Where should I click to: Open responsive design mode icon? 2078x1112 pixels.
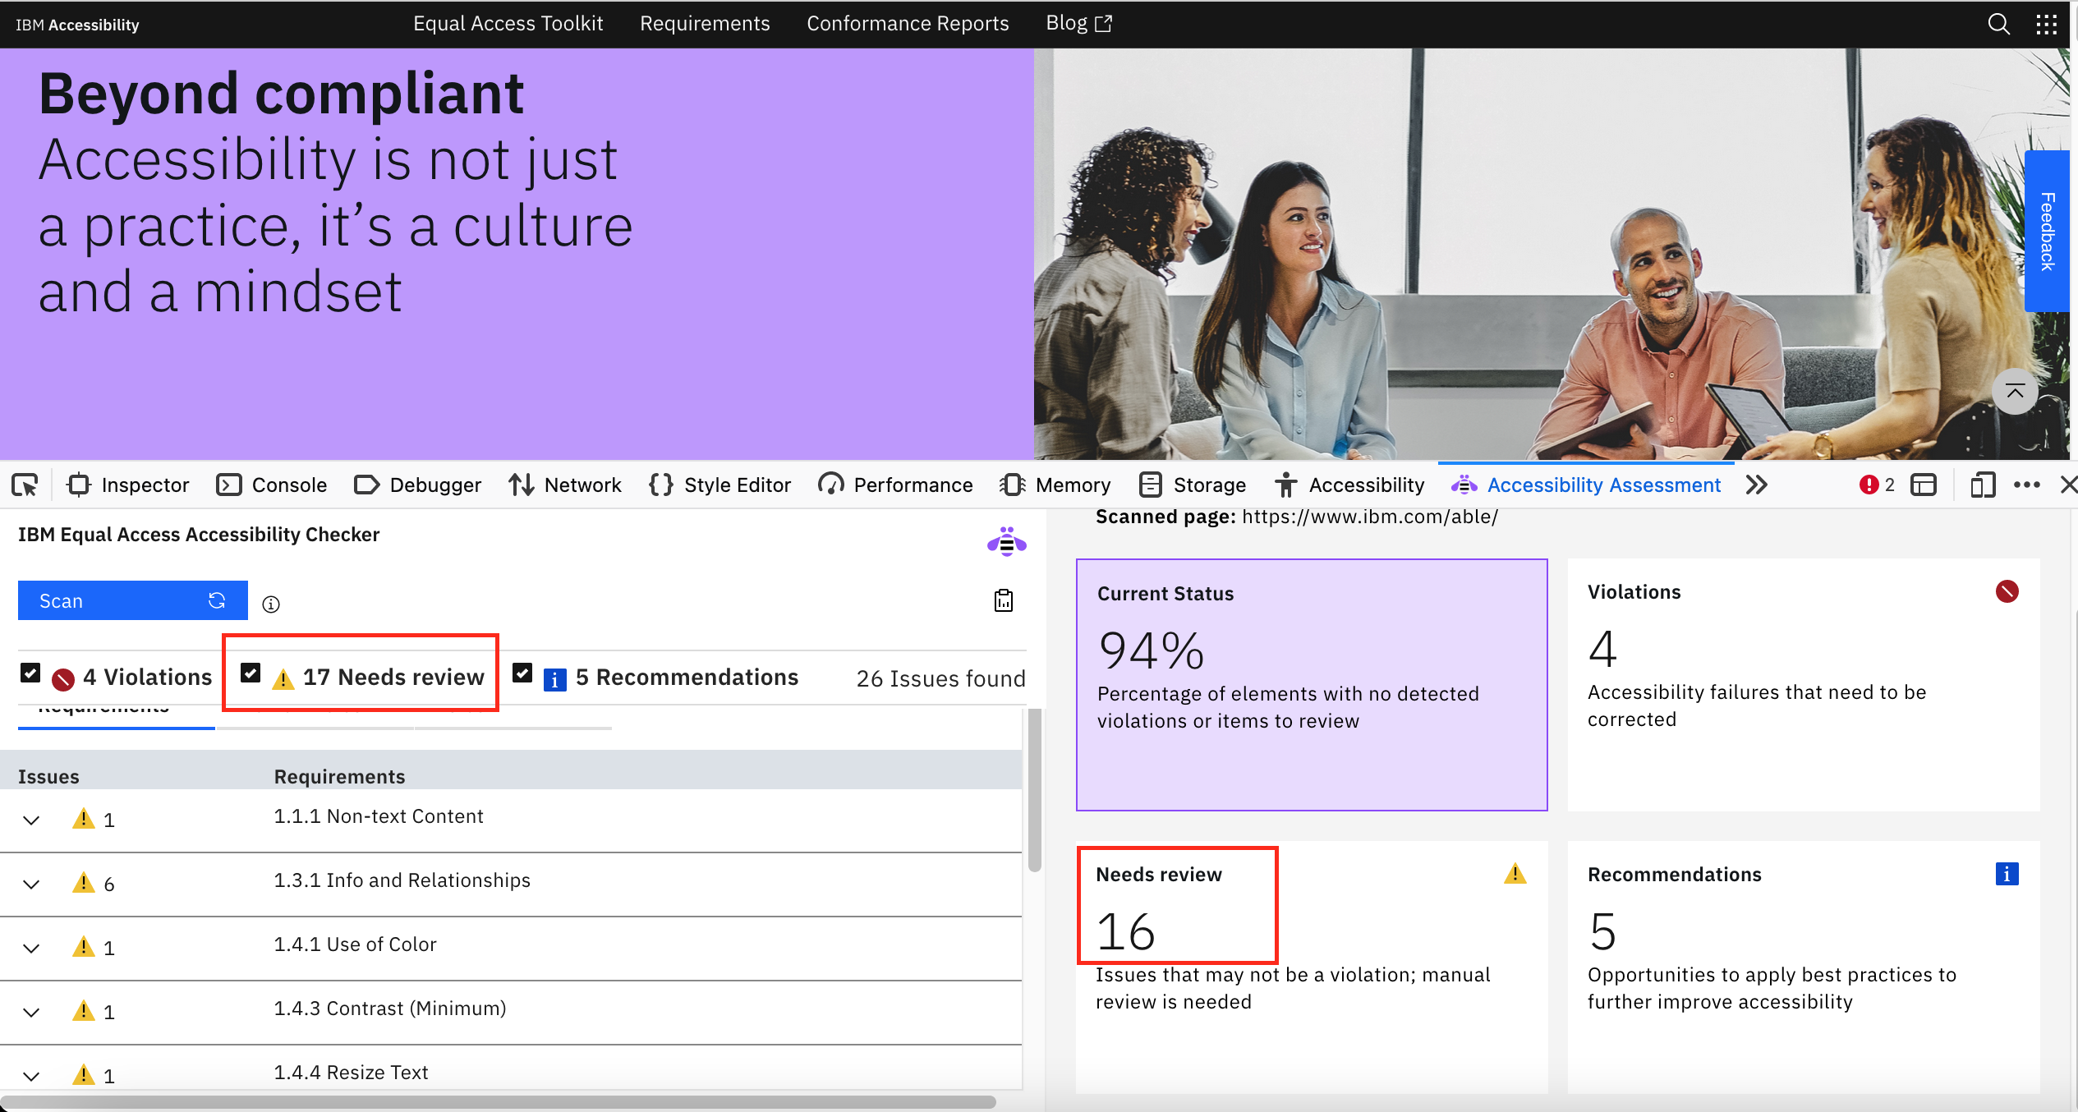(1983, 485)
